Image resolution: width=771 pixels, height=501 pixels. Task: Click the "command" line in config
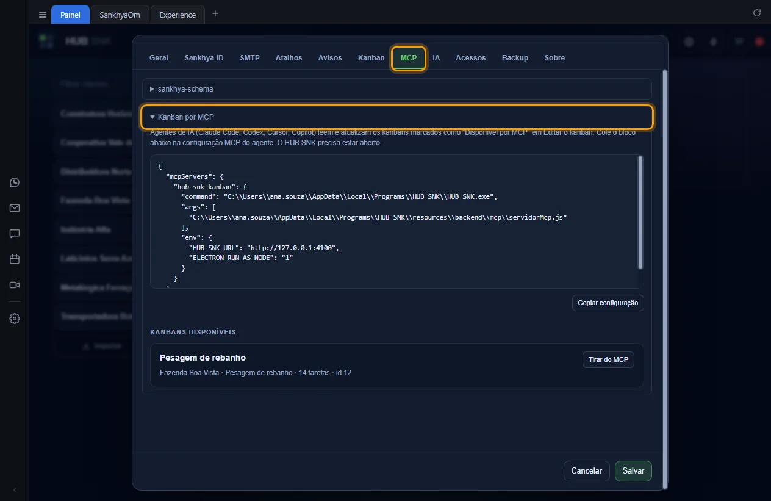pos(339,196)
